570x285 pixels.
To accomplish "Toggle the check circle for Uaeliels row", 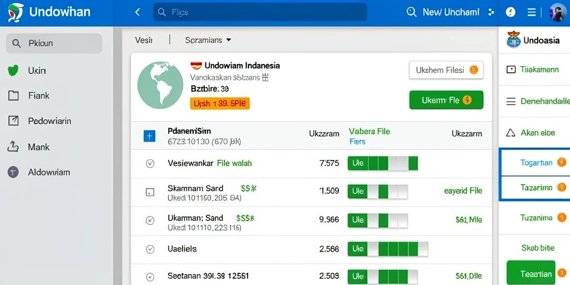I will (150, 249).
